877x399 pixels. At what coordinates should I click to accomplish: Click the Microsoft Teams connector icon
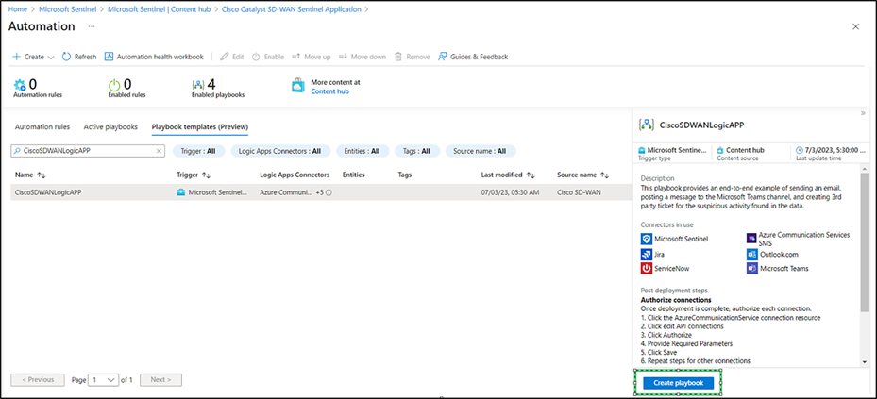tap(751, 268)
